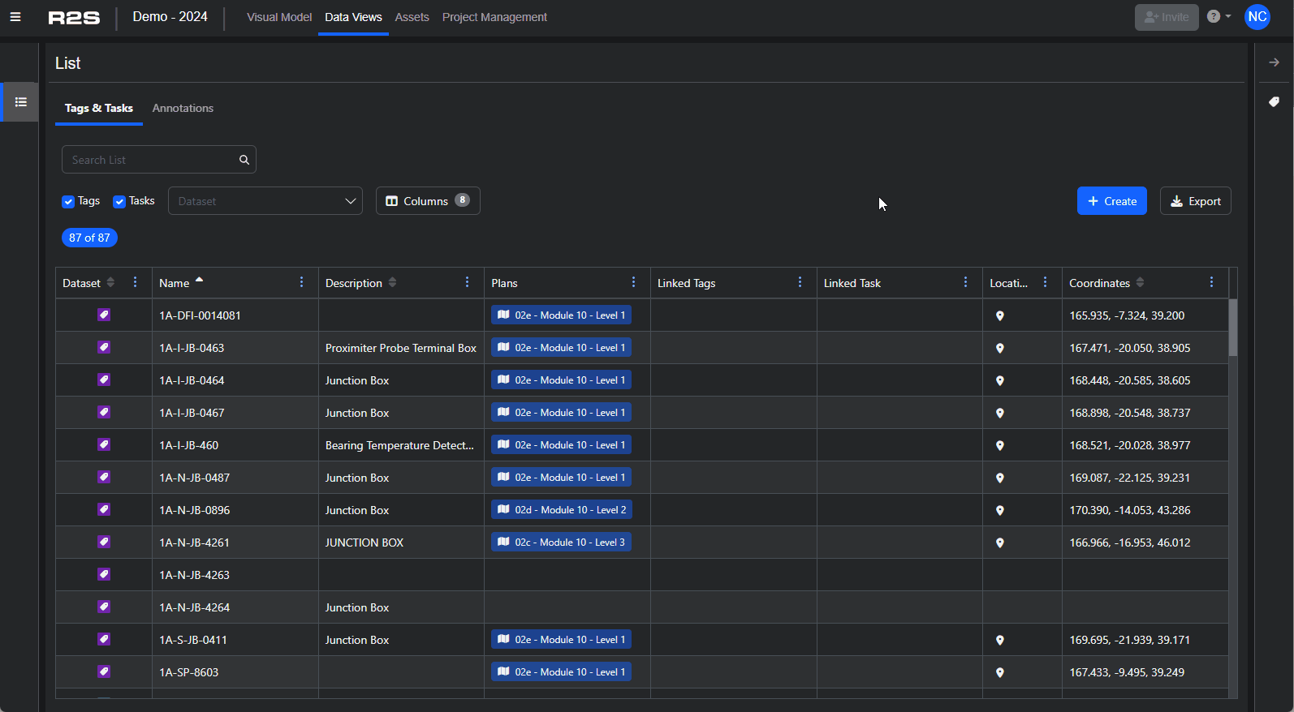Click the Export button
Screen dimensions: 1294x712
(1196, 201)
